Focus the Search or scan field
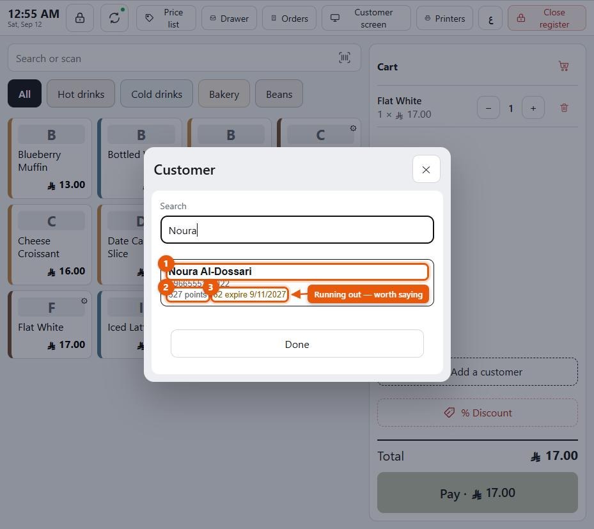594x529 pixels. pos(184,58)
